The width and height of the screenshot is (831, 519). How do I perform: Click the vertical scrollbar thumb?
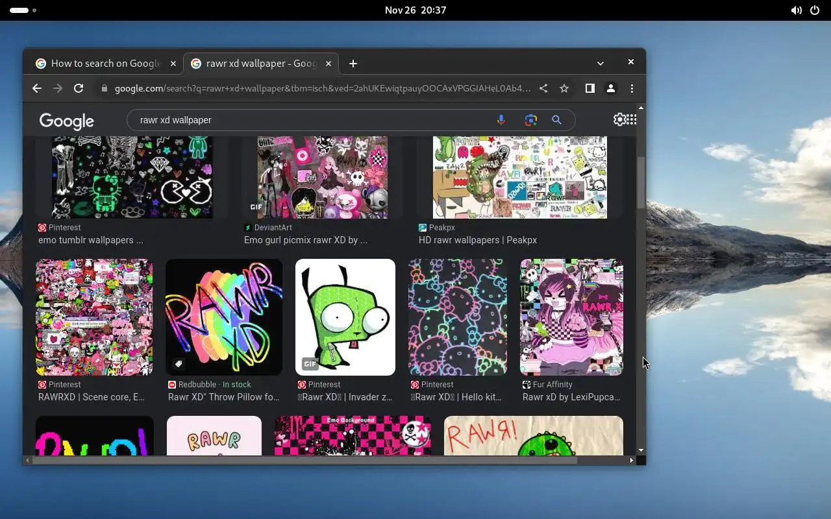tap(641, 182)
